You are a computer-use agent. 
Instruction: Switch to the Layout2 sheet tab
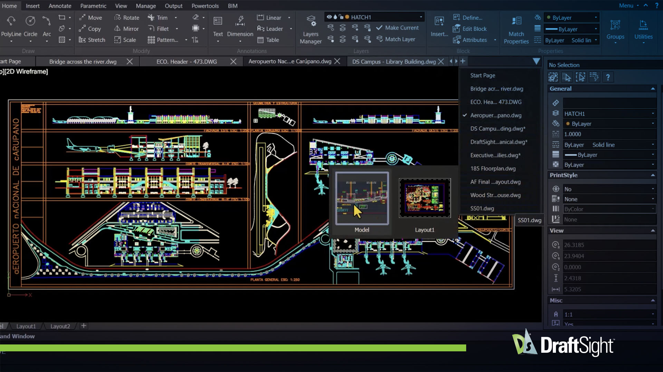click(x=60, y=326)
